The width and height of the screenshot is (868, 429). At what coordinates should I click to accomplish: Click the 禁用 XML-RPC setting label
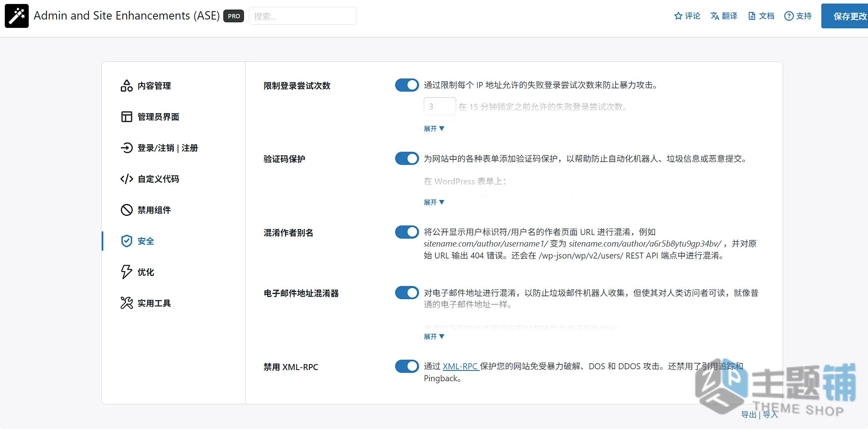[291, 367]
